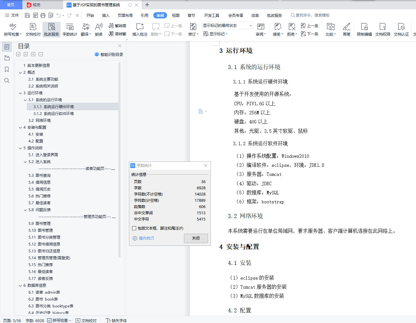Convert text with 繁转简
This screenshot has width=416, height=323.
click(x=117, y=26)
